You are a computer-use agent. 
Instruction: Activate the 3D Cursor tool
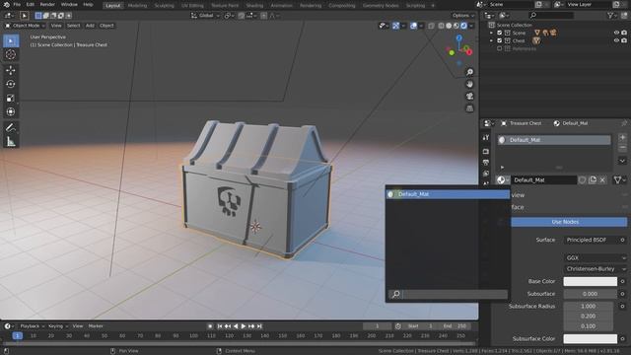pyautogui.click(x=11, y=55)
